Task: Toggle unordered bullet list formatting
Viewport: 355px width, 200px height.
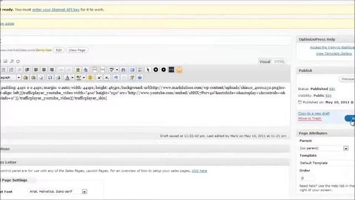Action: [x=4, y=70]
